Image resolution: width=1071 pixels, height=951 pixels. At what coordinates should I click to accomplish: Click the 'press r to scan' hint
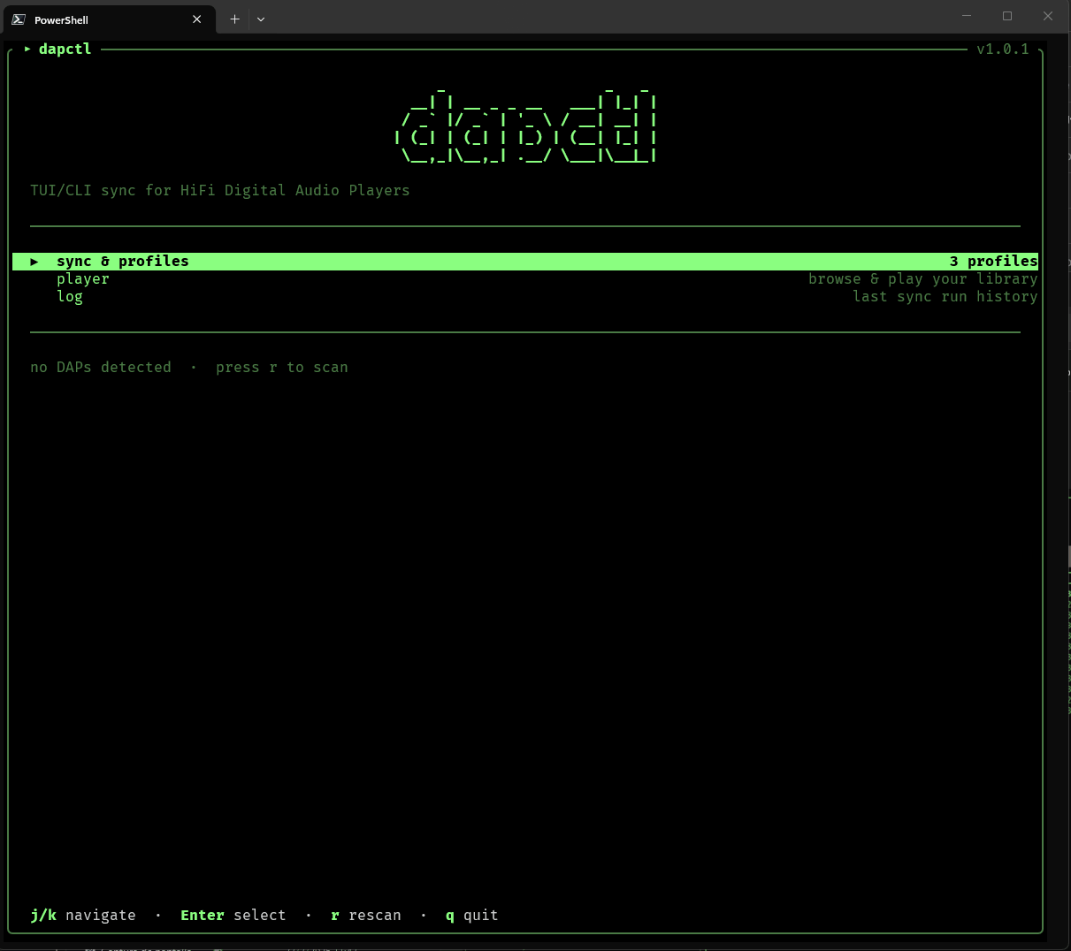point(282,368)
